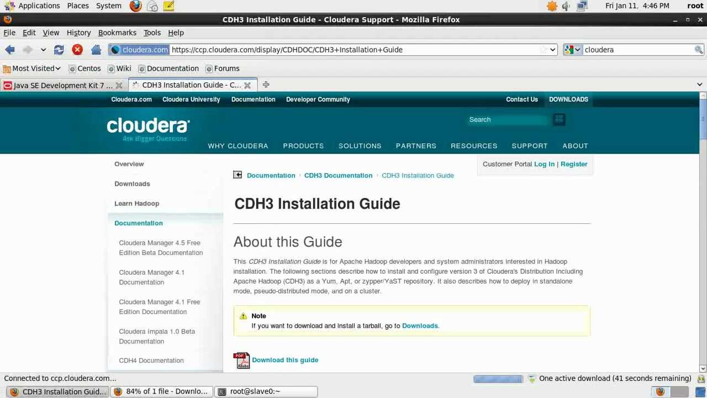Click the search submit icon beside site Search
The image size is (707, 398).
point(559,119)
